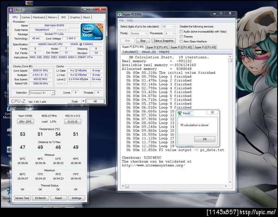This screenshot has width=278, height=217.
Task: Switch to Super PI [CPU #1] tab
Action: 157,47
